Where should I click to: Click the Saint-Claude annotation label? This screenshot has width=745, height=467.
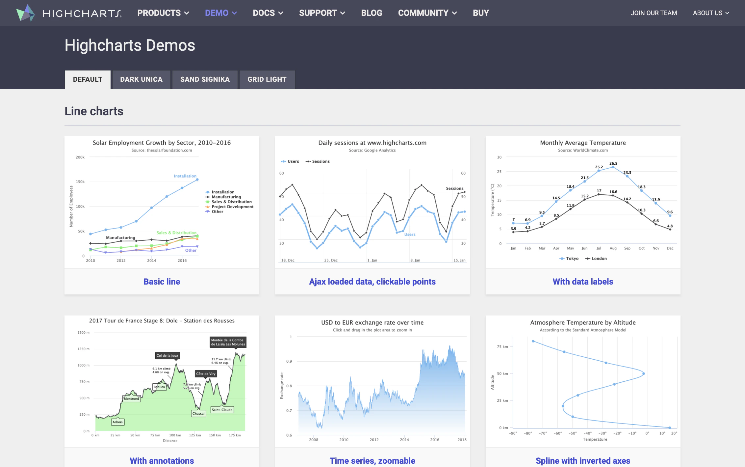[222, 410]
